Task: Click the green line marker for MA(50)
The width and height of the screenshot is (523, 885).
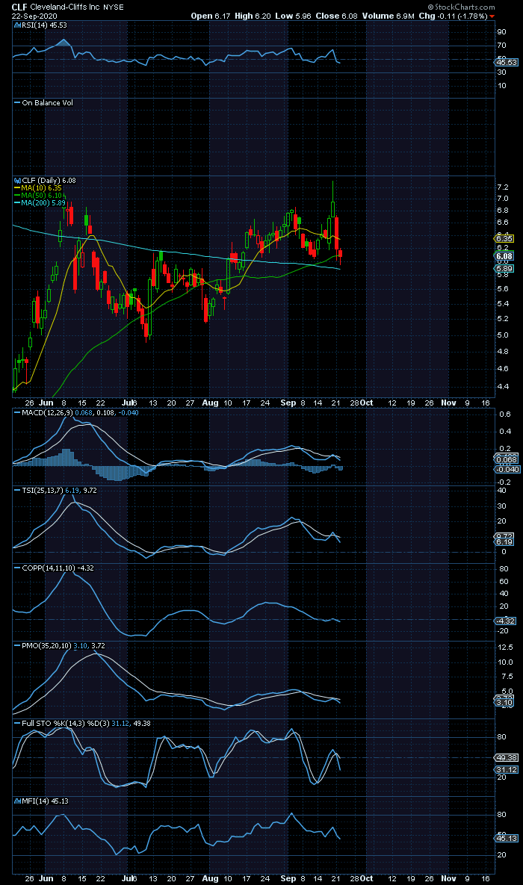Action: (x=17, y=195)
